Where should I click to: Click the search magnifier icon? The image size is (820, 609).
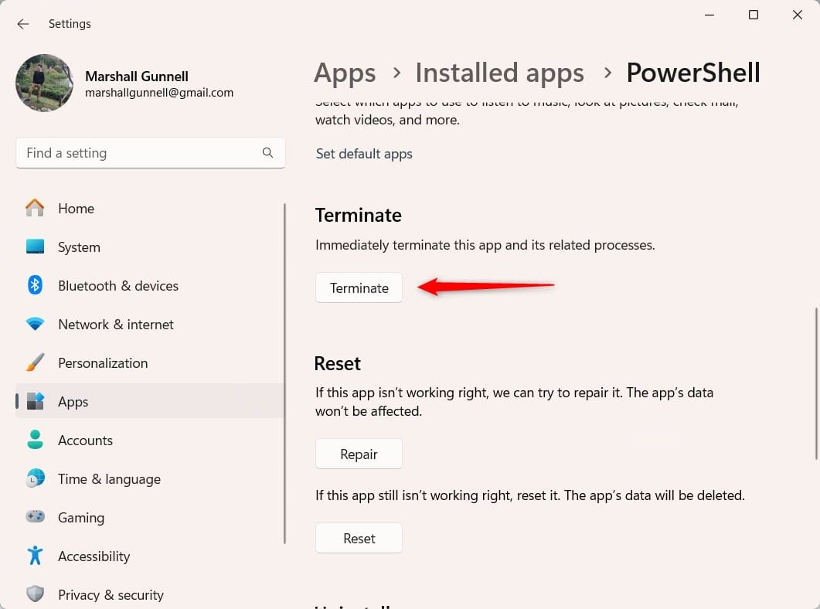pos(267,153)
